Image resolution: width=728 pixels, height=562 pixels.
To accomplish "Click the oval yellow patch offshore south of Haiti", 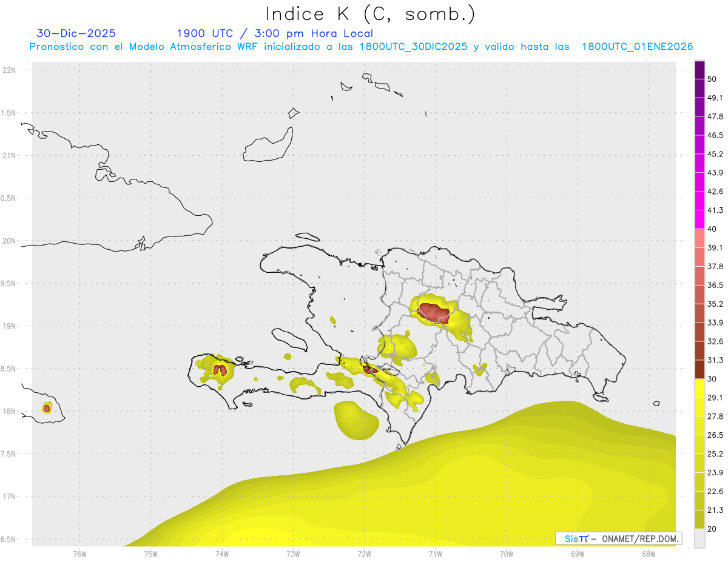I will coord(356,420).
